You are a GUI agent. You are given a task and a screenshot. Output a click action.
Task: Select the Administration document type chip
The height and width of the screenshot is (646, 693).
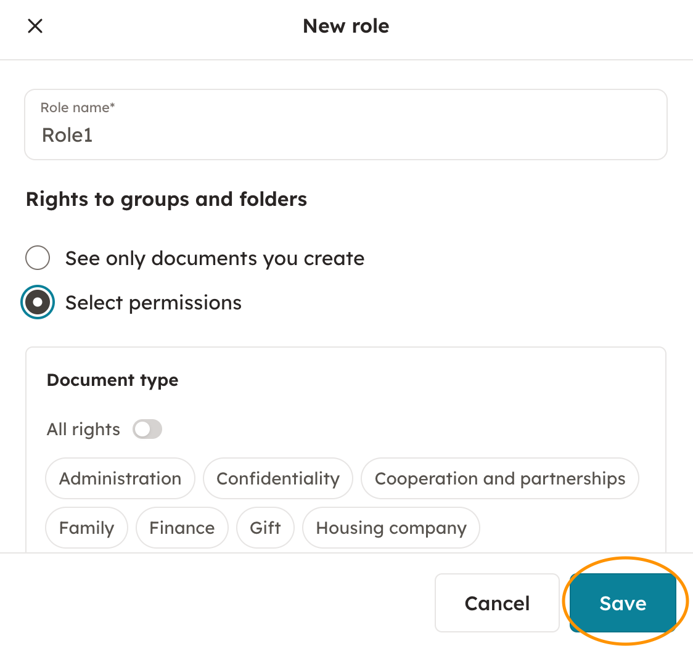(120, 478)
